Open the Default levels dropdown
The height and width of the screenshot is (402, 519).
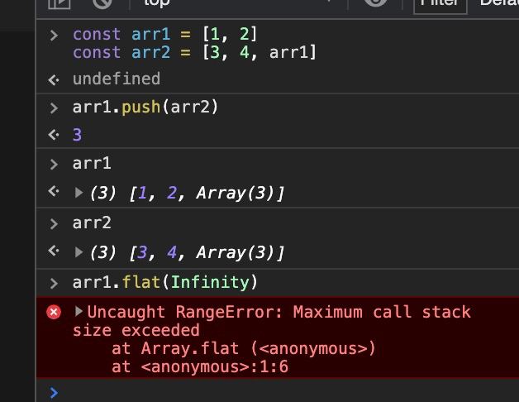point(499,3)
